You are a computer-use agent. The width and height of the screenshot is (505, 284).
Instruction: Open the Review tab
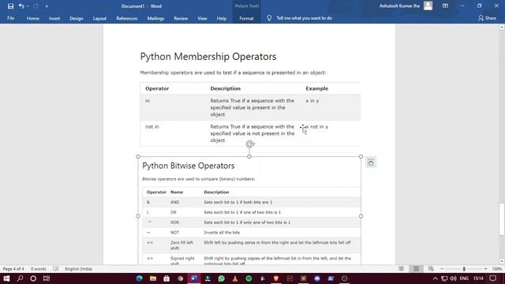pos(181,18)
